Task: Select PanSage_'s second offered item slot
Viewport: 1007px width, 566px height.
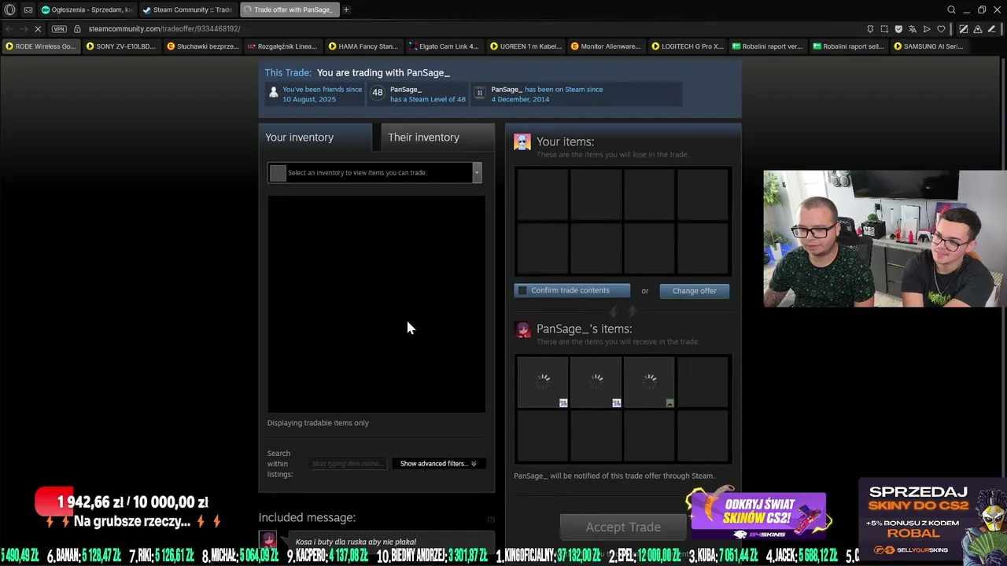Action: (x=596, y=383)
